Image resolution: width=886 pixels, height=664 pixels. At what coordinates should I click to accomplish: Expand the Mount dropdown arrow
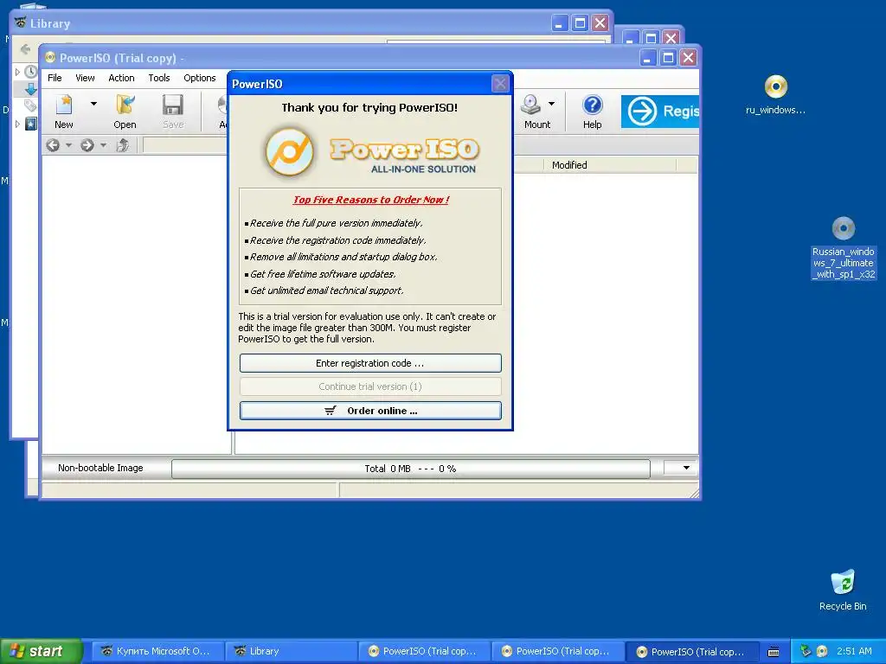[551, 104]
